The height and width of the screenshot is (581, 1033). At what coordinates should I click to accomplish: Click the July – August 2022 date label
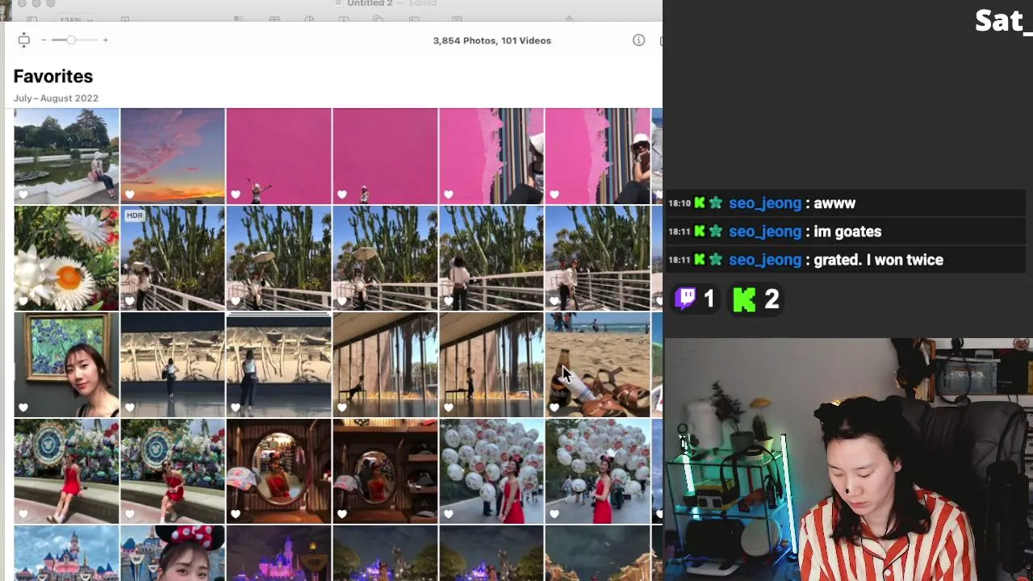(56, 98)
